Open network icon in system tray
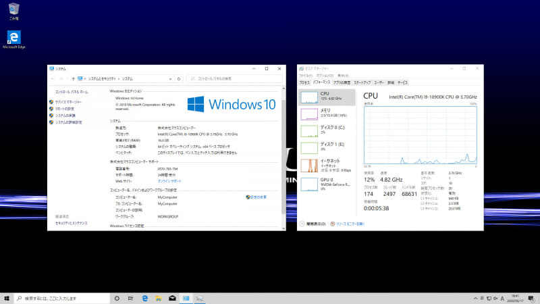540x304 pixels. (489, 298)
